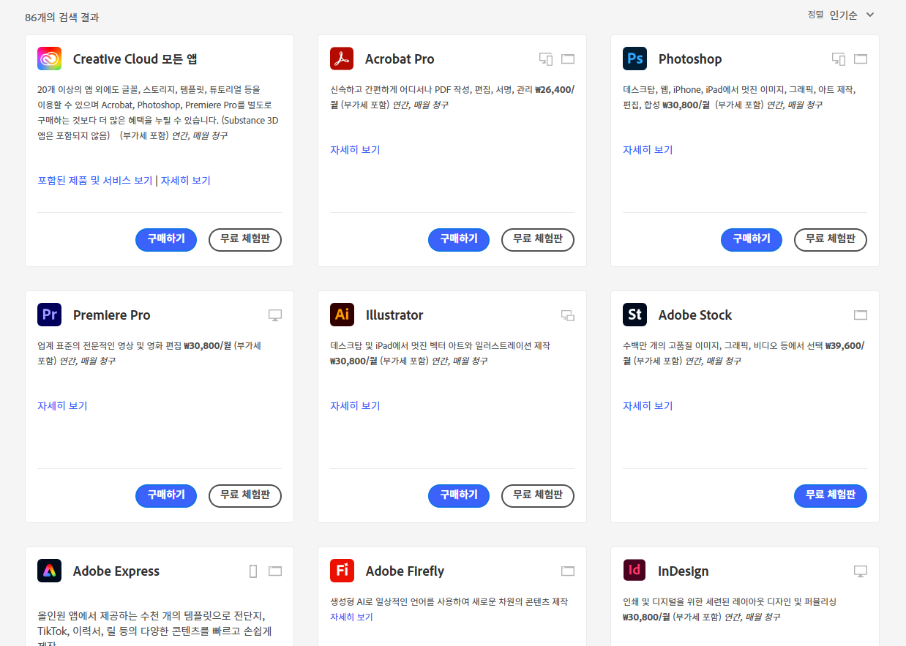Open 포함된 제품 및 서비스 보기 link
Viewport: 906px width, 646px height.
pyautogui.click(x=95, y=181)
